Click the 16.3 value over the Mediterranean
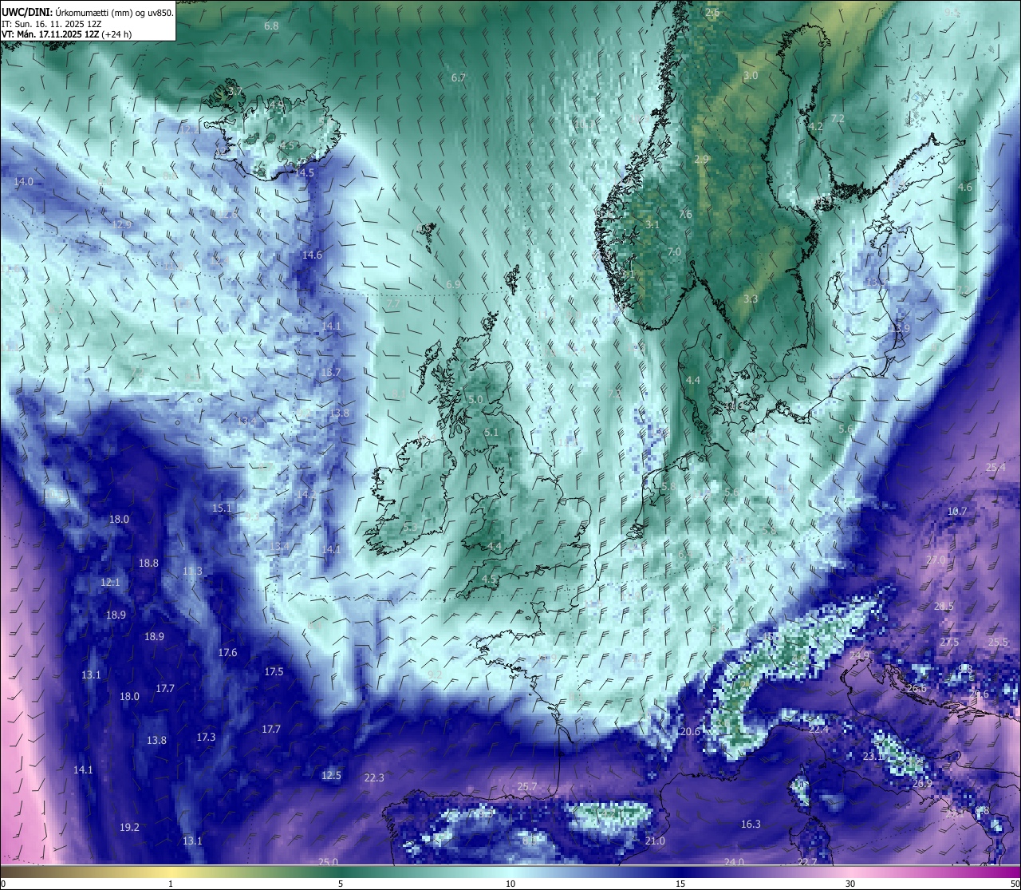 click(751, 825)
